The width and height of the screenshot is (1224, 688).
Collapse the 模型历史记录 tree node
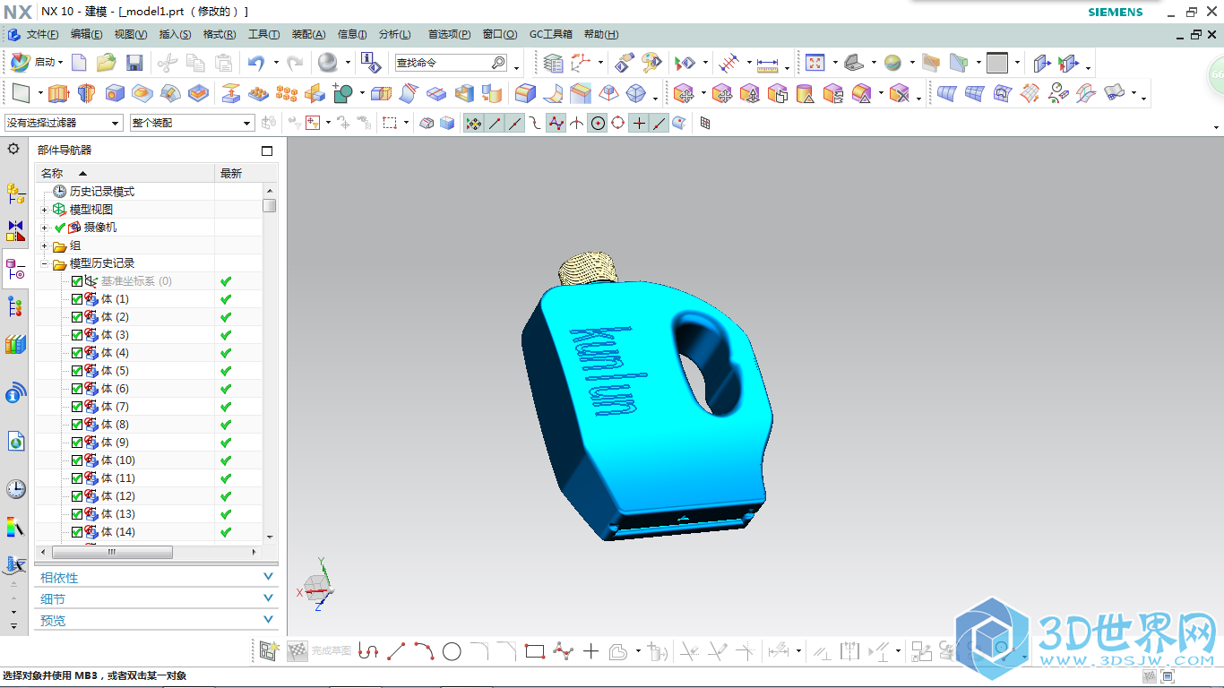point(45,263)
